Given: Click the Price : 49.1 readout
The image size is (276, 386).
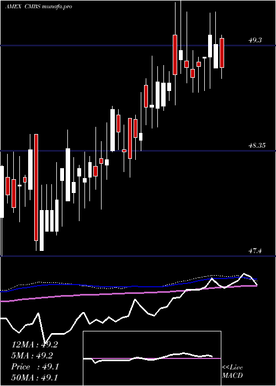Looking at the screenshot, I should (x=35, y=367).
